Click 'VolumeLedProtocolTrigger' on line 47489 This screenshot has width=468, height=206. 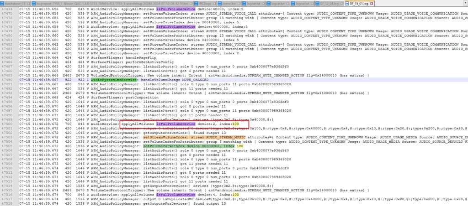pyautogui.click(x=117, y=75)
